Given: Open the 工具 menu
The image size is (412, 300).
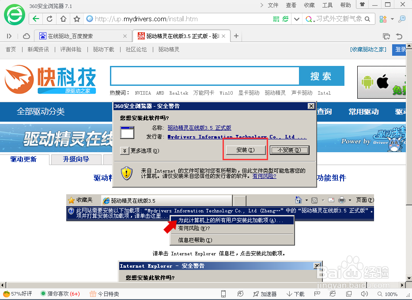Looking at the screenshot, I should click(x=327, y=5).
